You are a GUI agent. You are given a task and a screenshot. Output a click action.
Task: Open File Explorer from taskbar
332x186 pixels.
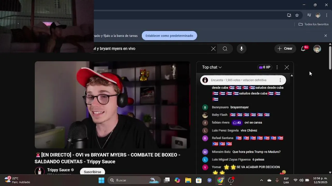[x=188, y=180]
